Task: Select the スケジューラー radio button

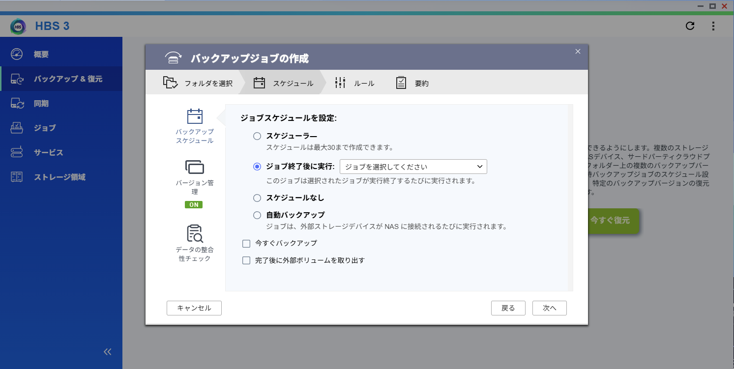Action: [257, 136]
